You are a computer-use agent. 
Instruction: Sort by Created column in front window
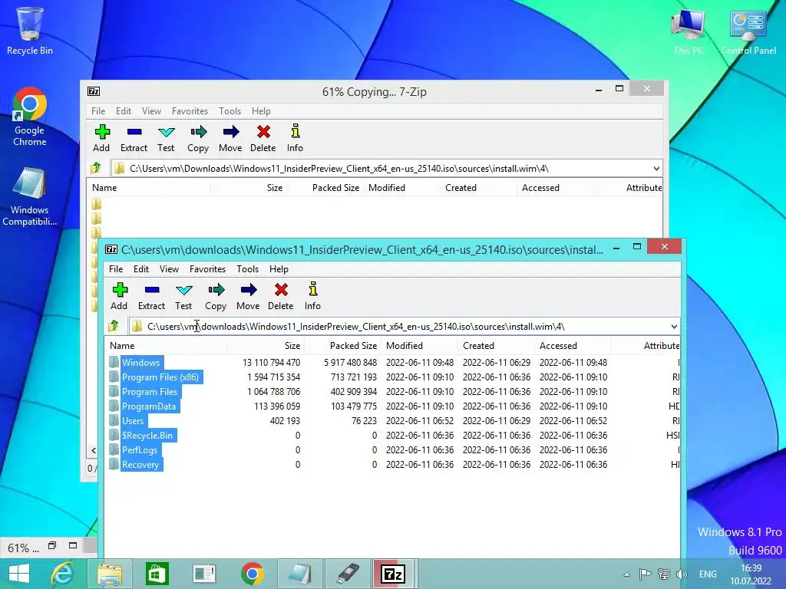(496, 346)
